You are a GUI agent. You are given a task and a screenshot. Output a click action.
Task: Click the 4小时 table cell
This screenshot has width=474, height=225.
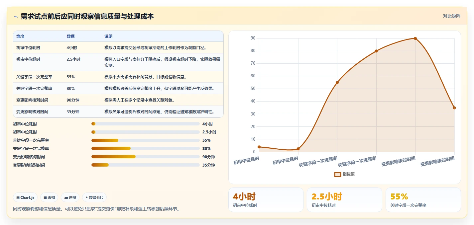click(72, 48)
